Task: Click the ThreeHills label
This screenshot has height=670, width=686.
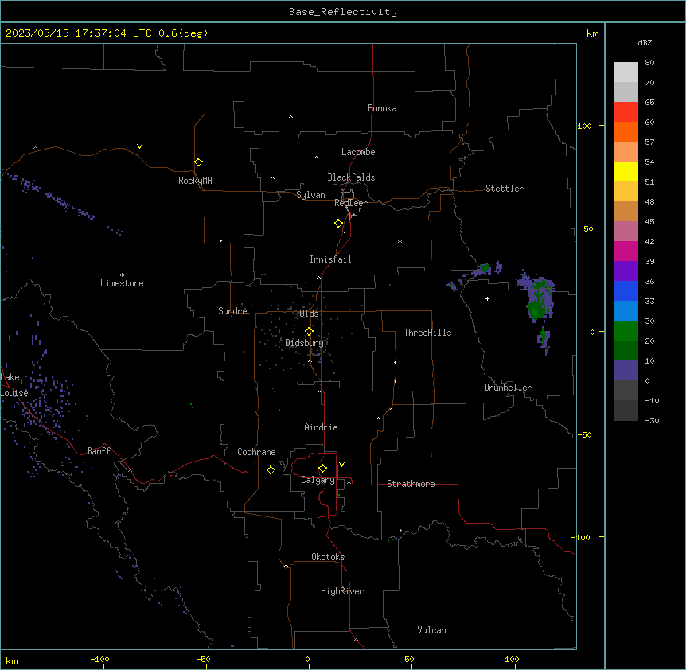Action: pos(427,333)
